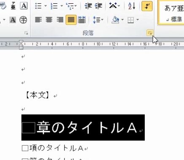The height and width of the screenshot is (160, 184).
Task: Apply a numbered list
Action: 54,6
